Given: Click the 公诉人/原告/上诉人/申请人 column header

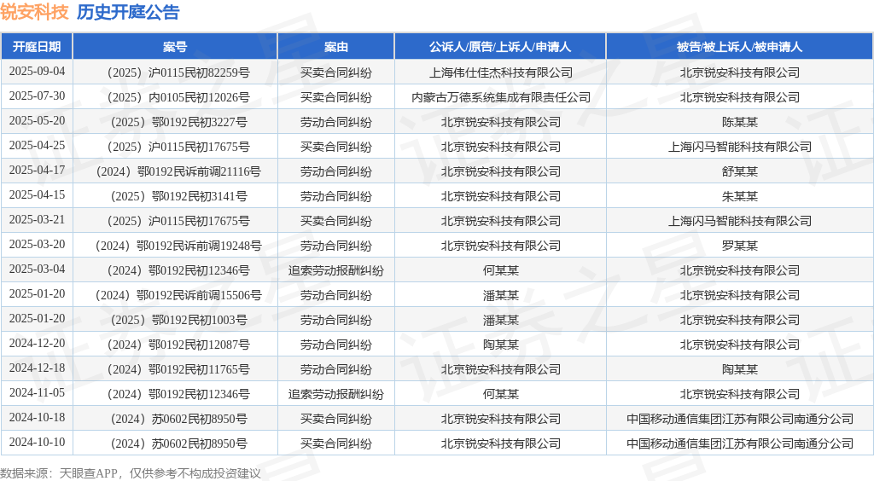Looking at the screenshot, I should pyautogui.click(x=500, y=47).
